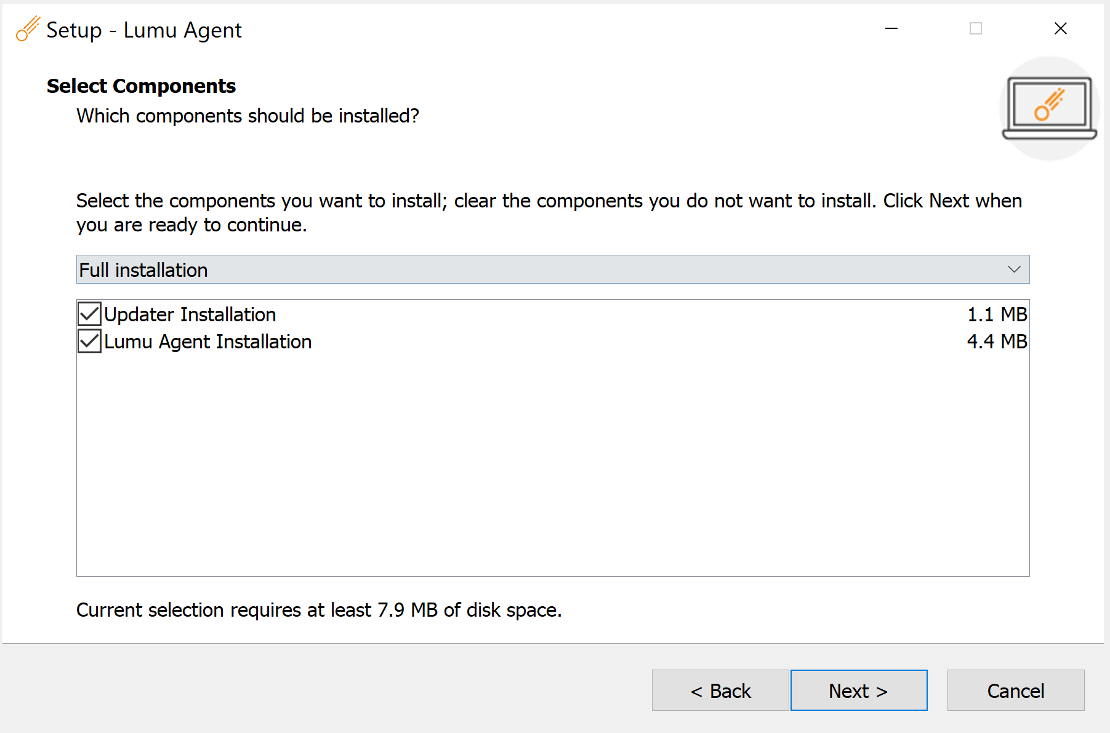Click the Next button to continue
The width and height of the screenshot is (1110, 733).
click(858, 690)
